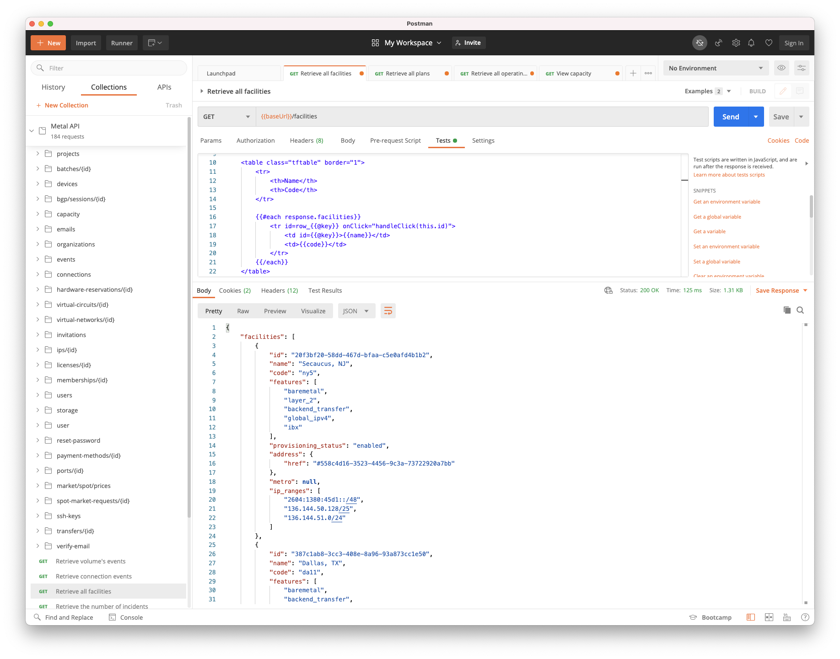
Task: Expand the projects folder
Action: (x=38, y=154)
